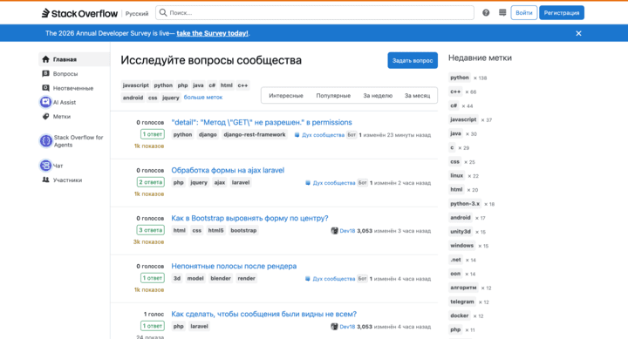
Task: Click Дух сообщества link on Django question
Action: point(324,135)
